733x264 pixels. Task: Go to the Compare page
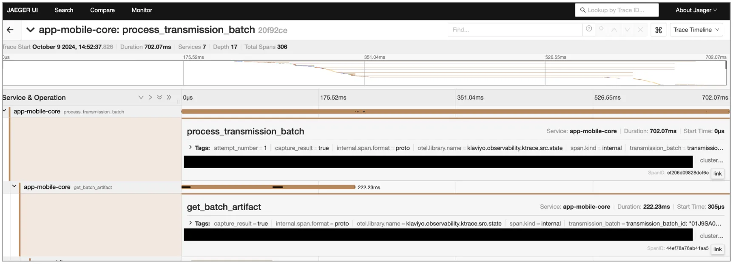102,10
